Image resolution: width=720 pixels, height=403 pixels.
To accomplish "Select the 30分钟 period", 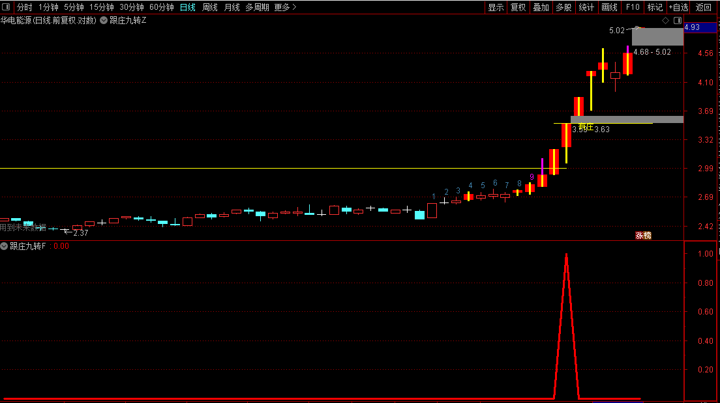I will click(x=131, y=7).
